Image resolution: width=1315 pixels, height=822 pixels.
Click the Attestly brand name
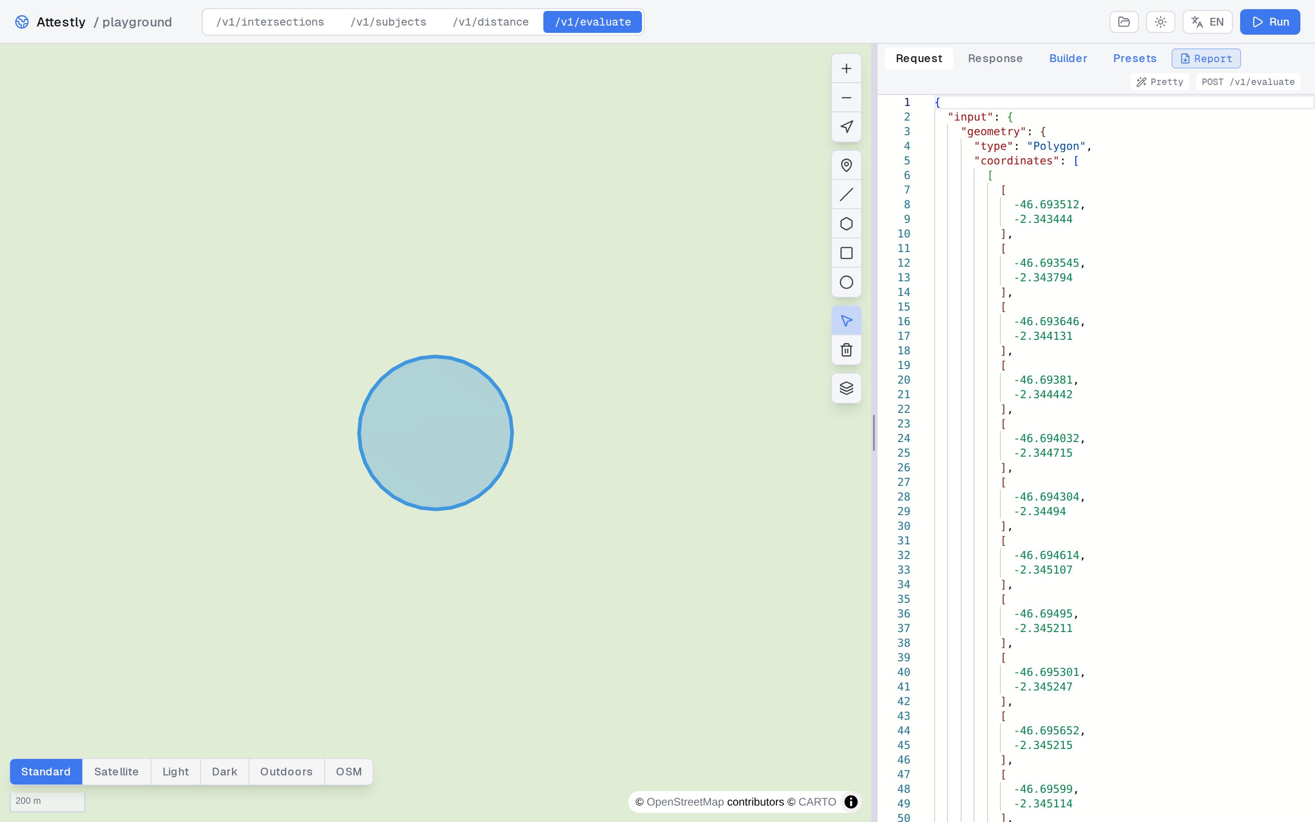61,22
